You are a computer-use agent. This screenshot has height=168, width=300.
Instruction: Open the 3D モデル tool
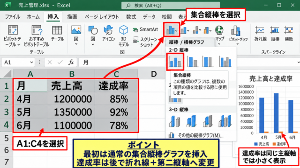coord(123,36)
